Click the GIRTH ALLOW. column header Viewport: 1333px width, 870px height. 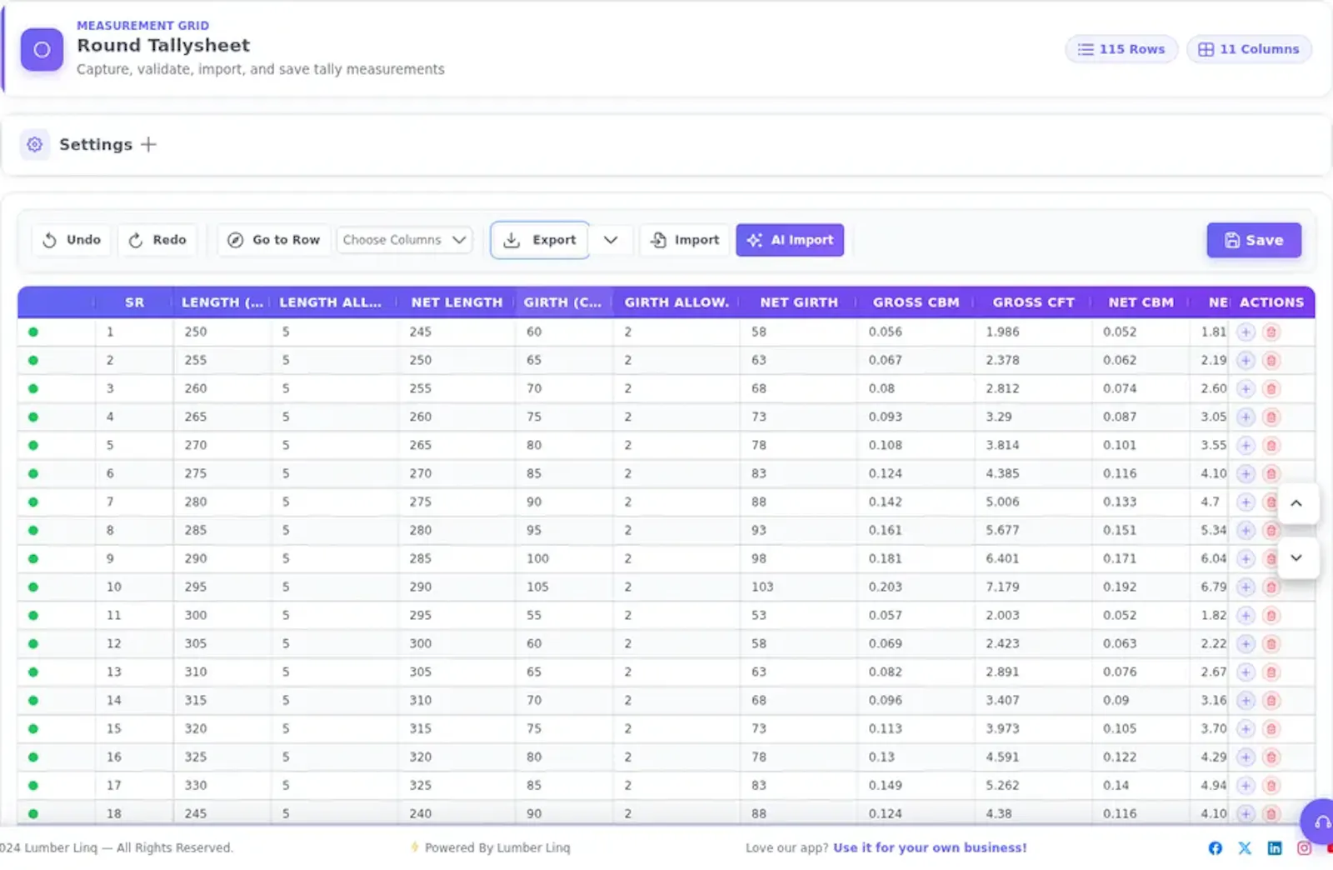tap(676, 302)
